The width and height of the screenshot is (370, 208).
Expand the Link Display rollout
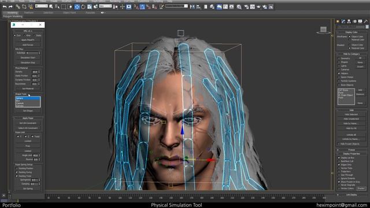coord(351,195)
